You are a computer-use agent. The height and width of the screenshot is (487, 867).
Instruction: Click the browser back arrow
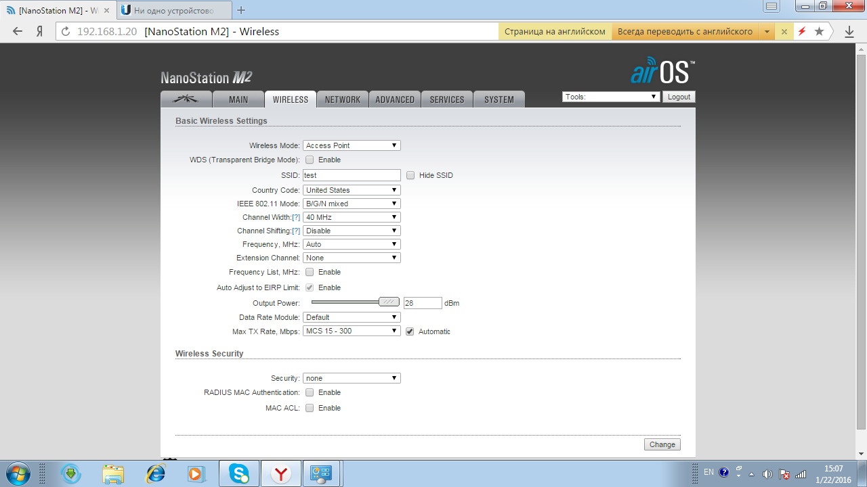[18, 32]
